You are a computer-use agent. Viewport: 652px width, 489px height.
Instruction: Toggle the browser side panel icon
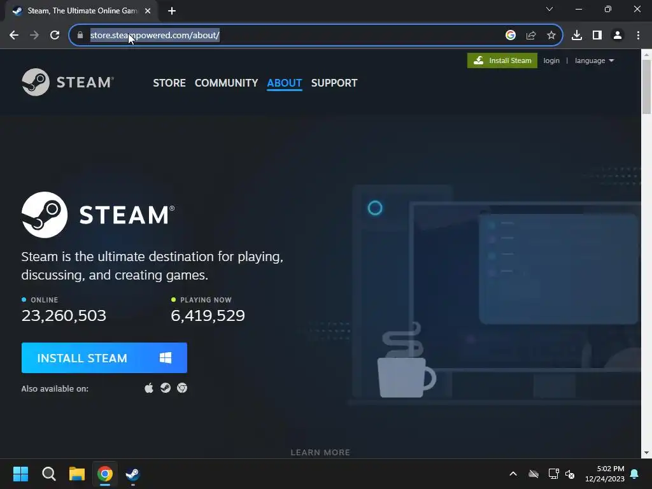click(597, 36)
